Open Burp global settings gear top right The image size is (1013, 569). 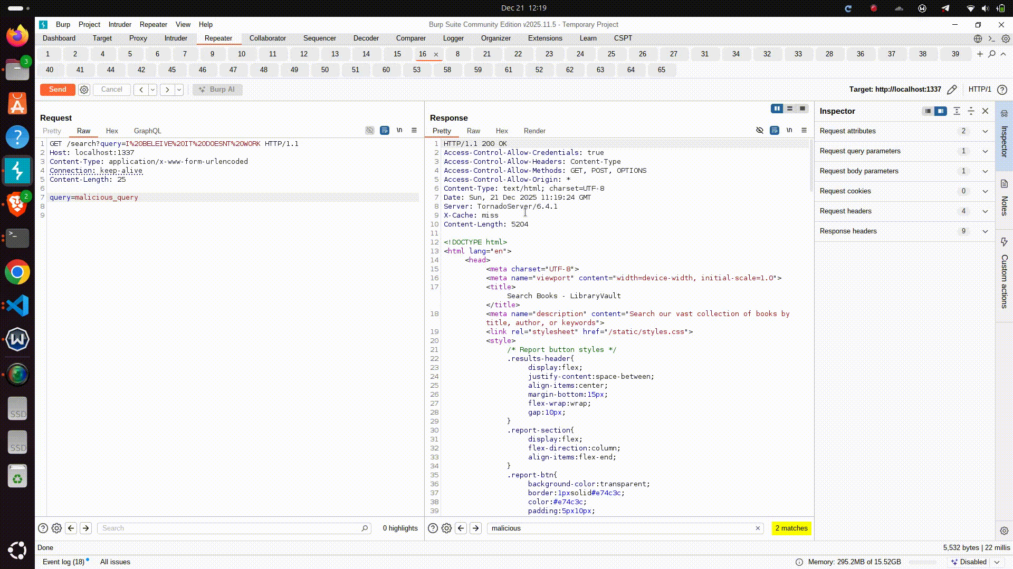(1006, 38)
